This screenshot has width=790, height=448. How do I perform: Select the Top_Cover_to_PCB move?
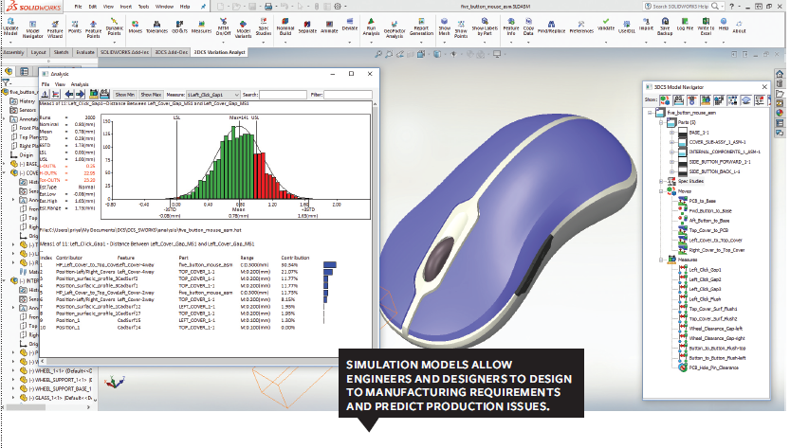[x=708, y=230]
